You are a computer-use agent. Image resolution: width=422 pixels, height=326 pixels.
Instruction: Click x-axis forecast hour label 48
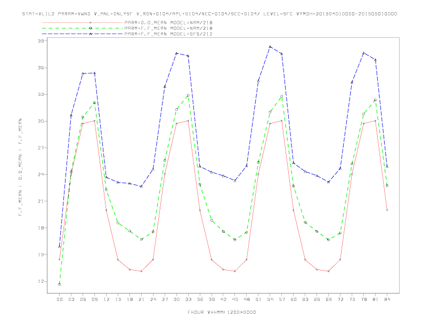pyautogui.click(x=247, y=299)
